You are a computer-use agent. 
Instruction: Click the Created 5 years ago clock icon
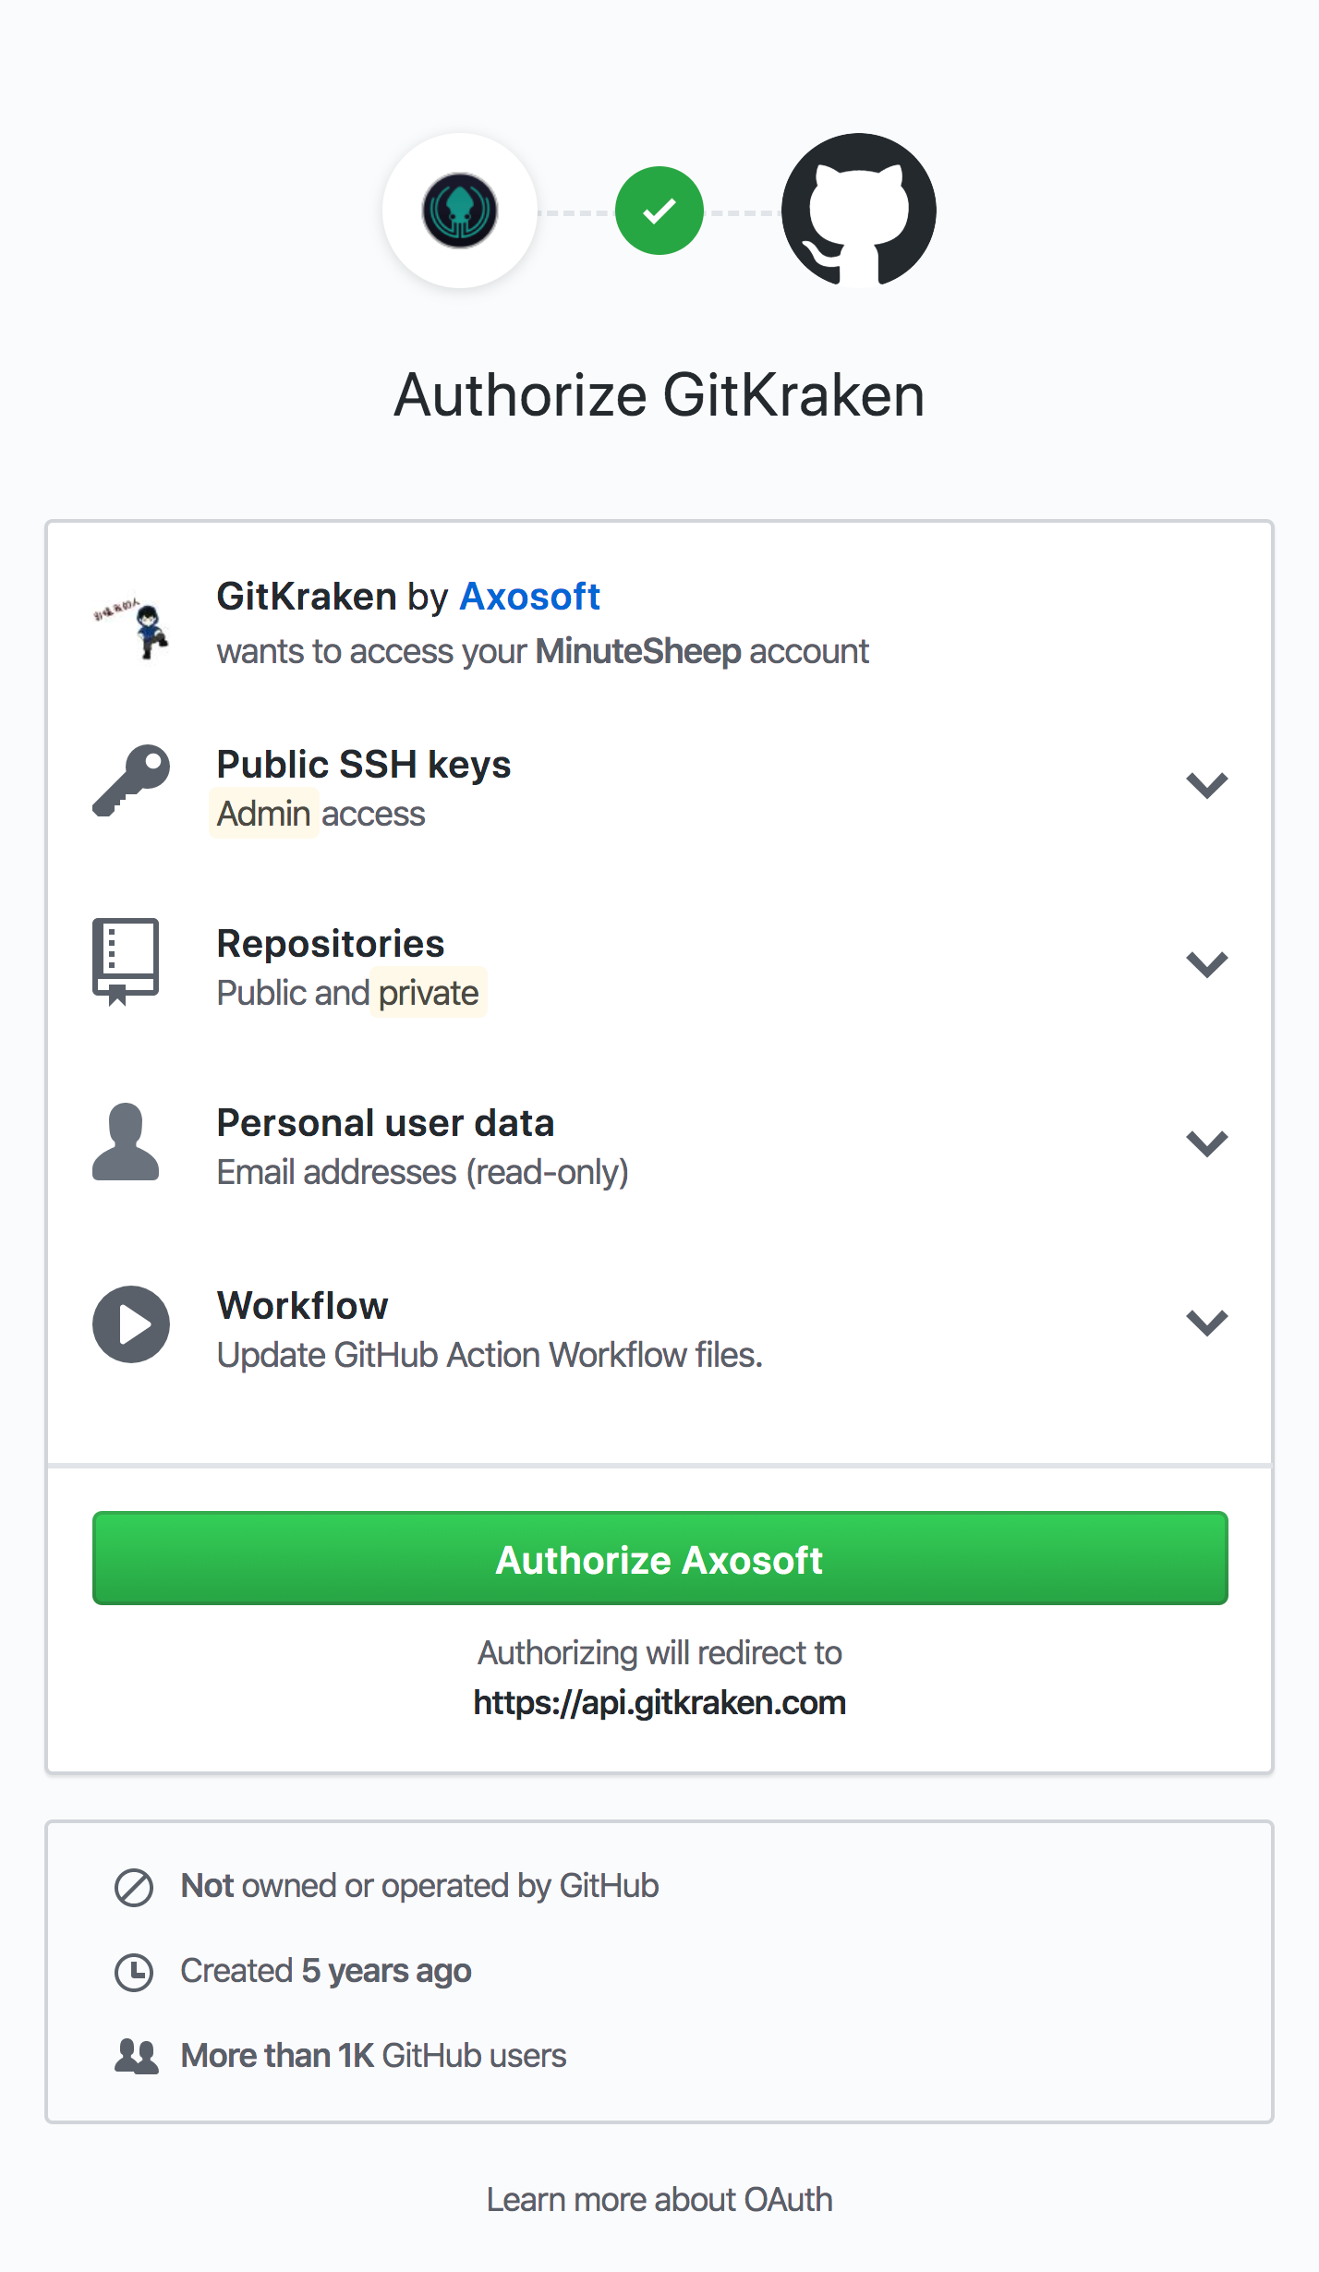134,1972
